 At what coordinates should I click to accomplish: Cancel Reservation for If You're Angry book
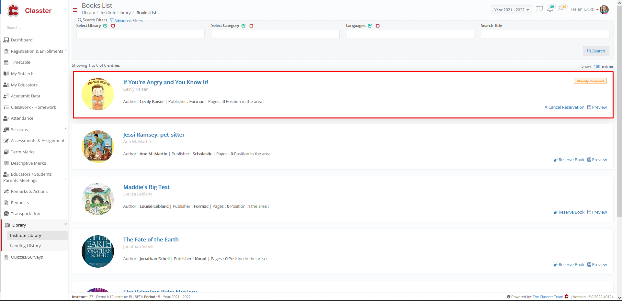564,107
